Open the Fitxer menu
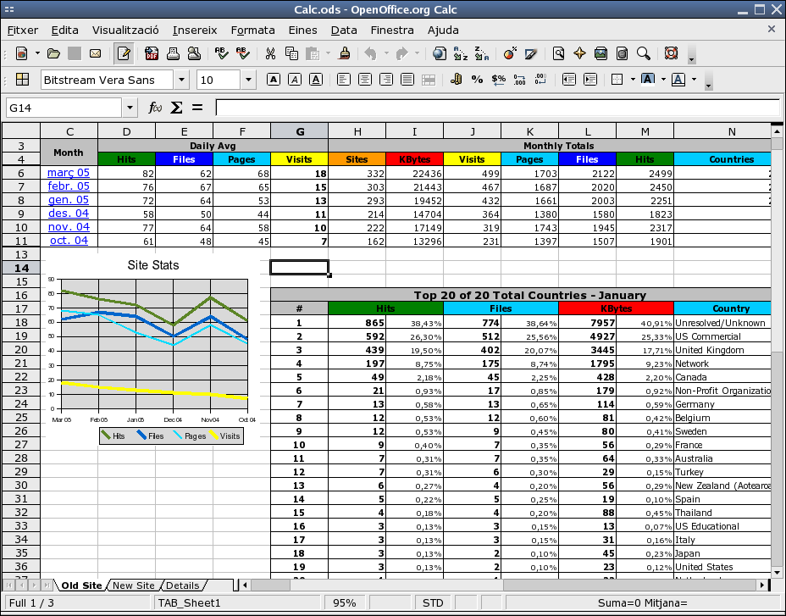The width and height of the screenshot is (786, 616). click(23, 31)
